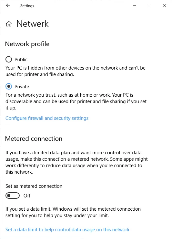Click the Network profile section heading
Viewport: 172px width, 239px height.
tap(27, 44)
